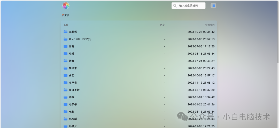Open the © v.1207.1352(B) folder name
The height and width of the screenshot is (128, 279).
click(80, 39)
